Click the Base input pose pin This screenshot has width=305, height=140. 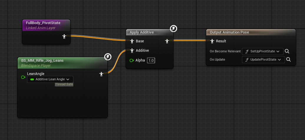pos(132,41)
